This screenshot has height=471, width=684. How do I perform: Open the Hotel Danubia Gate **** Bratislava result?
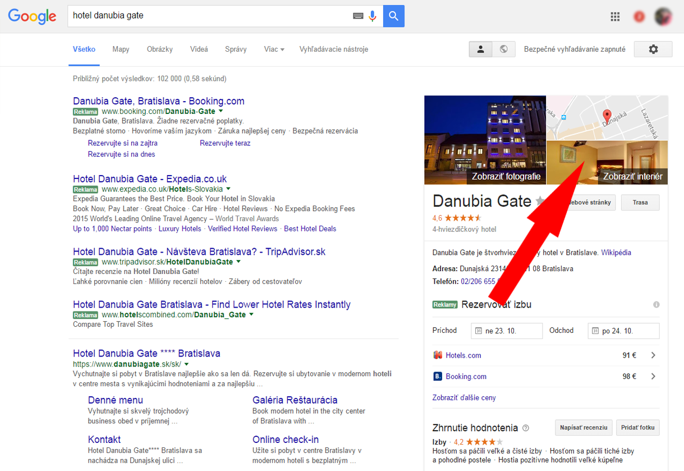[x=146, y=353]
